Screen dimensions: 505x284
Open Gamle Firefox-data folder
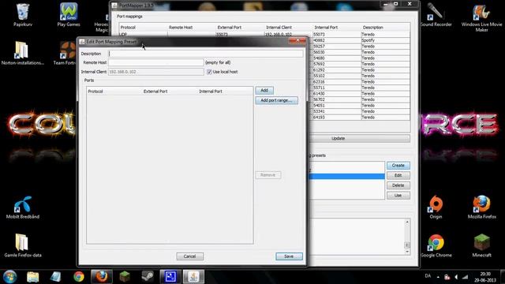pyautogui.click(x=23, y=245)
